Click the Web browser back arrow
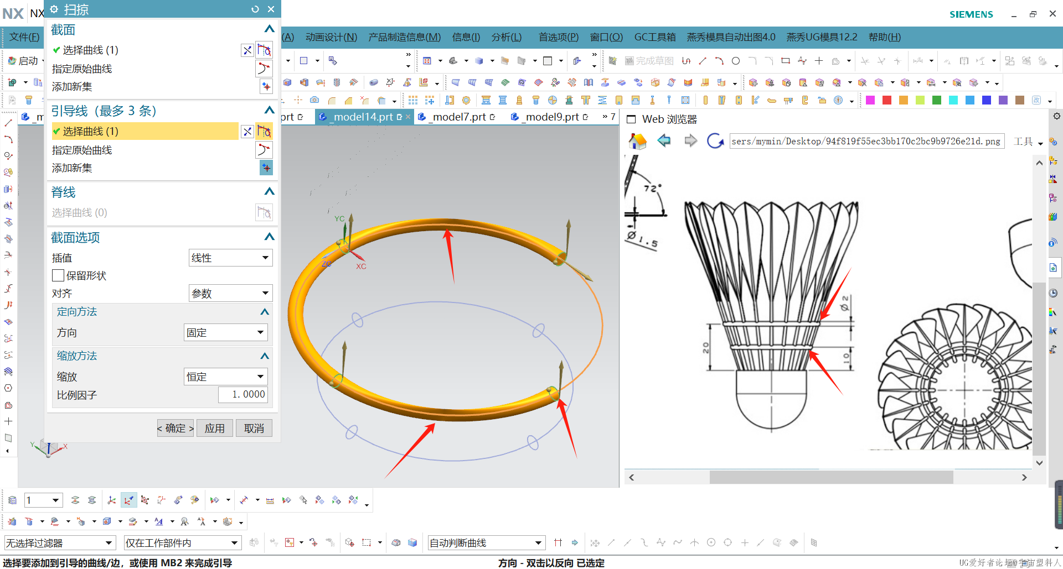 [x=664, y=141]
